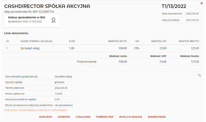The image size is (206, 122).
Task: Click Sprawdzono dnia: 31/03/2022 text
Action: point(25,22)
